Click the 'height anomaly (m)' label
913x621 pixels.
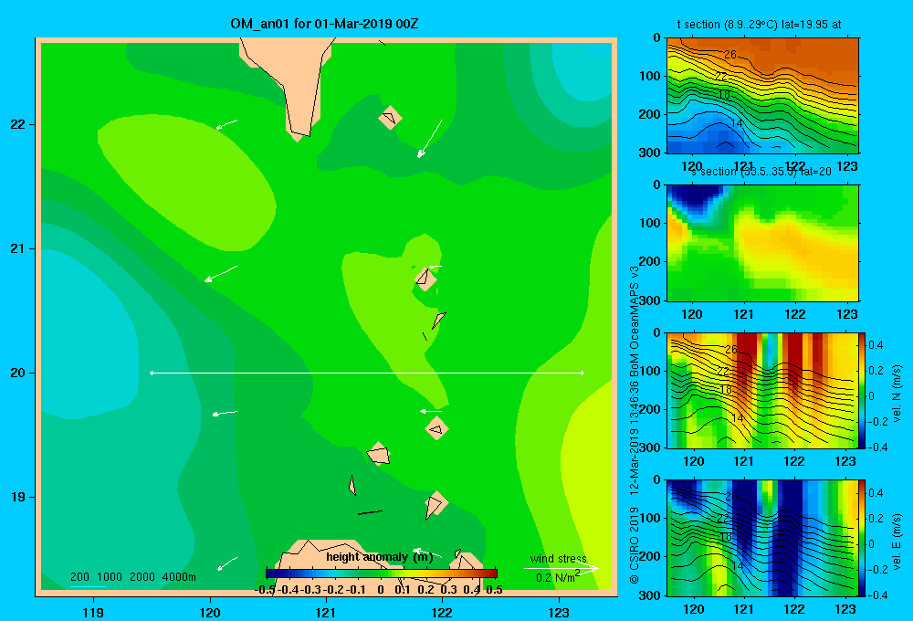[380, 557]
